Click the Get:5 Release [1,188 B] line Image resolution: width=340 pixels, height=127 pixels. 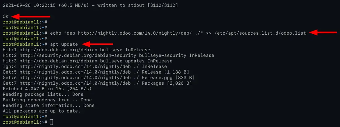click(96, 72)
